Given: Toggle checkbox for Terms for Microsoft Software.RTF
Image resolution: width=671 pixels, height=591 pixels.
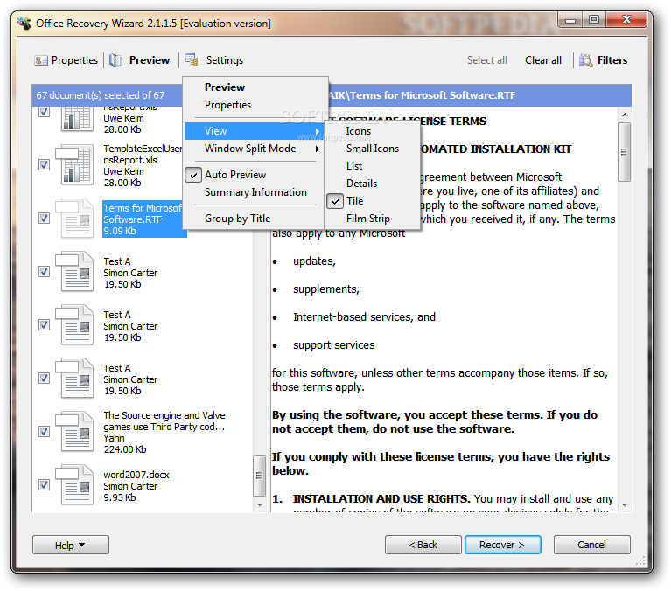Looking at the screenshot, I should [x=44, y=218].
